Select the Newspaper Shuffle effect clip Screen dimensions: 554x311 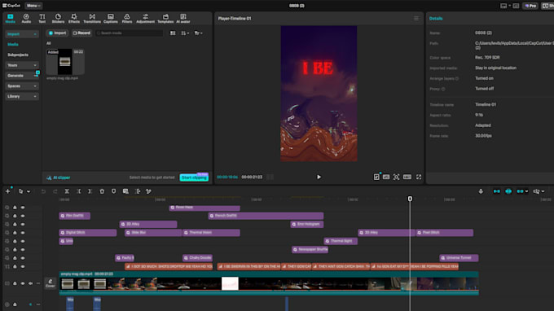[x=310, y=250]
